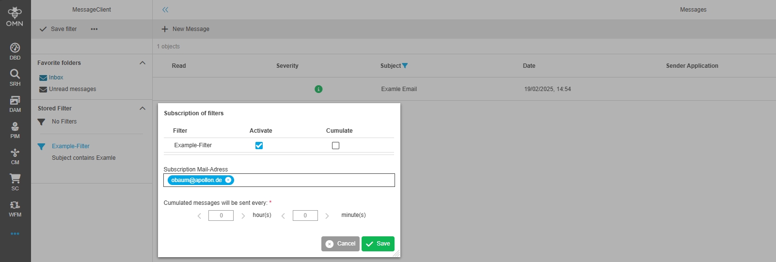Collapse the sidebar with double chevron
776x262 pixels.
coord(165,10)
